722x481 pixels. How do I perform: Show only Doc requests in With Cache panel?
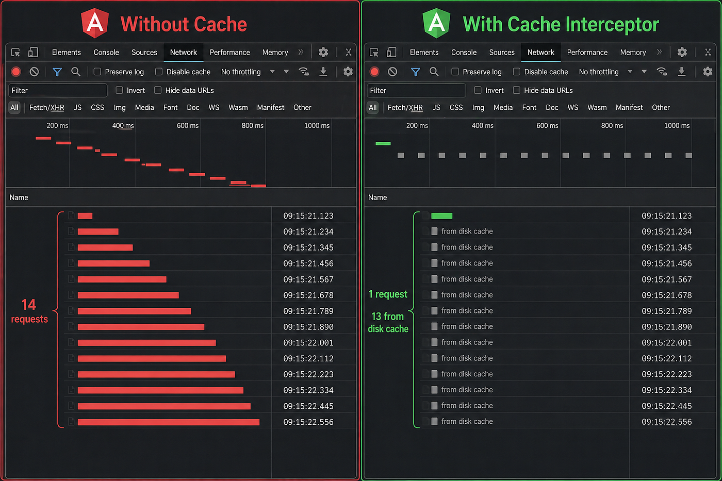(552, 107)
